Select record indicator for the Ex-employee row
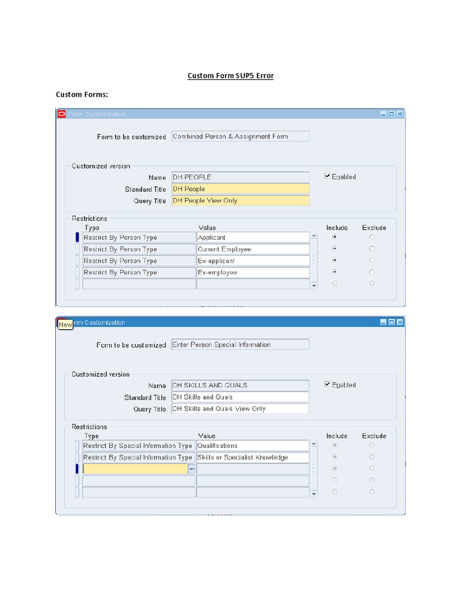The image size is (461, 614). [x=77, y=272]
